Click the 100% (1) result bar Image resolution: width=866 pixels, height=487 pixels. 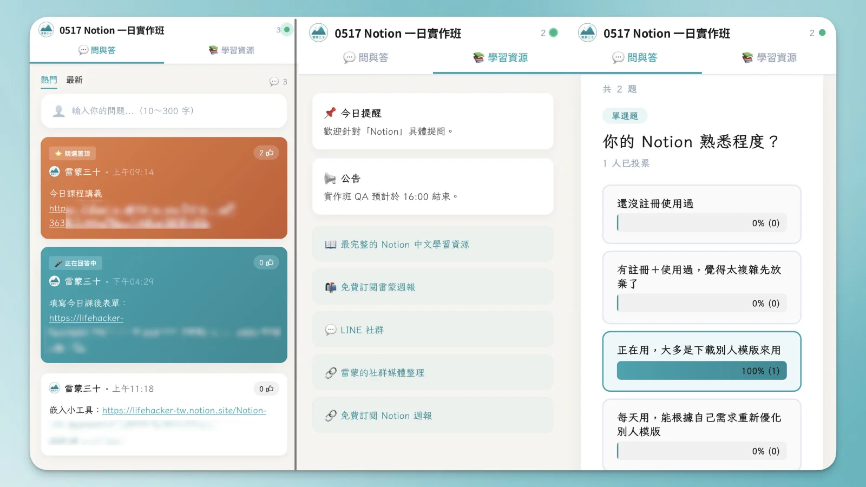click(x=701, y=371)
